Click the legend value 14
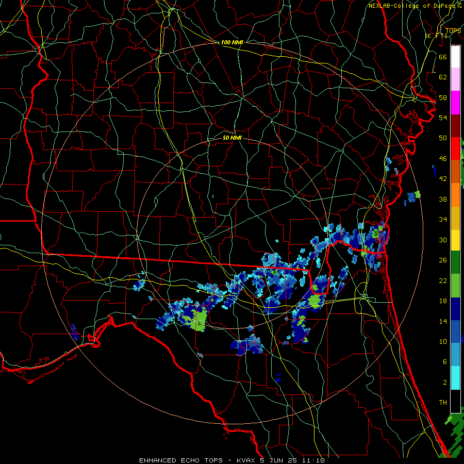The width and height of the screenshot is (464, 464). click(443, 321)
